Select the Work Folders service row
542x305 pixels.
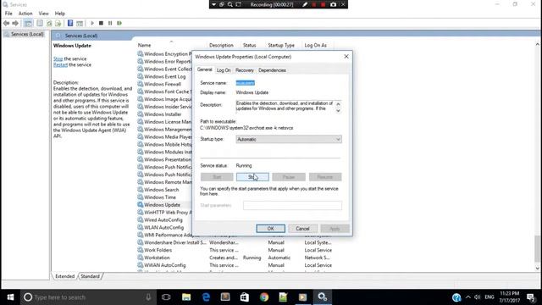[x=235, y=250]
